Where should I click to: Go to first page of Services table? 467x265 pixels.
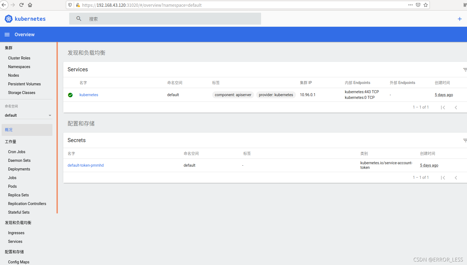pyautogui.click(x=443, y=108)
